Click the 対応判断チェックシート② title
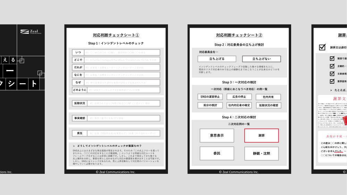 click(x=239, y=35)
